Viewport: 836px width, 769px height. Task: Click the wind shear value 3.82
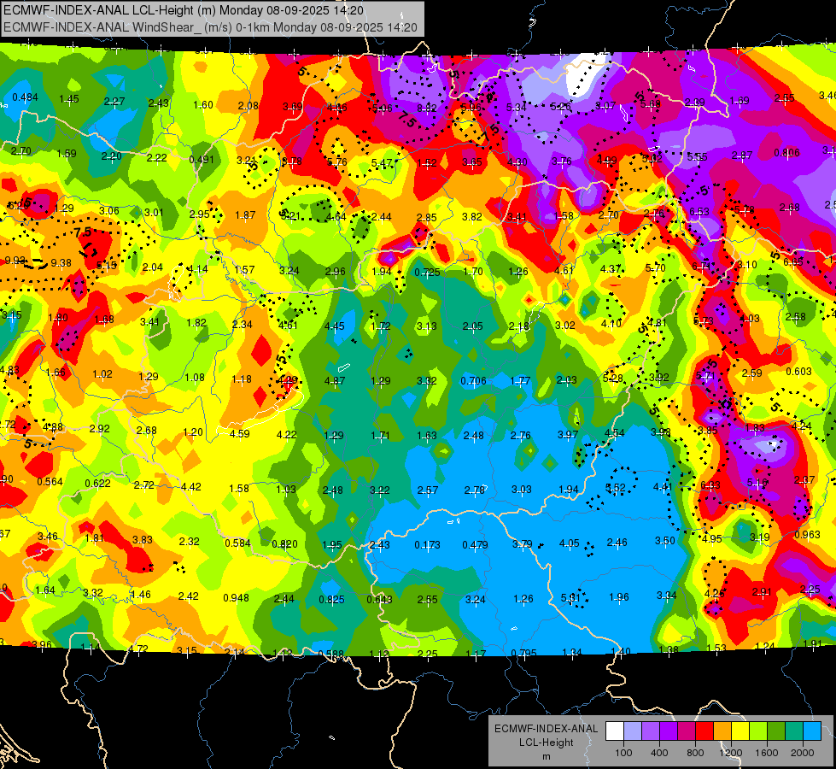[x=472, y=217]
